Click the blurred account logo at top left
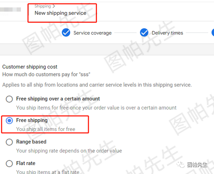214x174 pixels. pyautogui.click(x=10, y=10)
